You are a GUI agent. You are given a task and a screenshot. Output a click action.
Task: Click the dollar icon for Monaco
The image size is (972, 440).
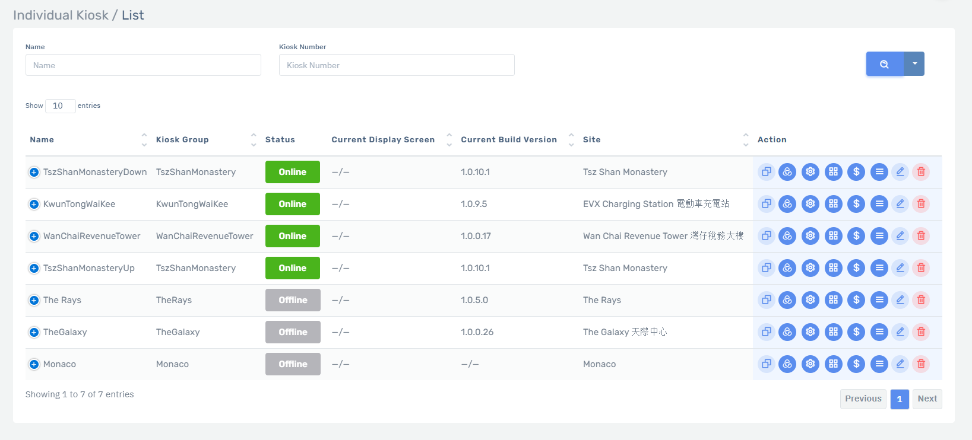pyautogui.click(x=856, y=364)
